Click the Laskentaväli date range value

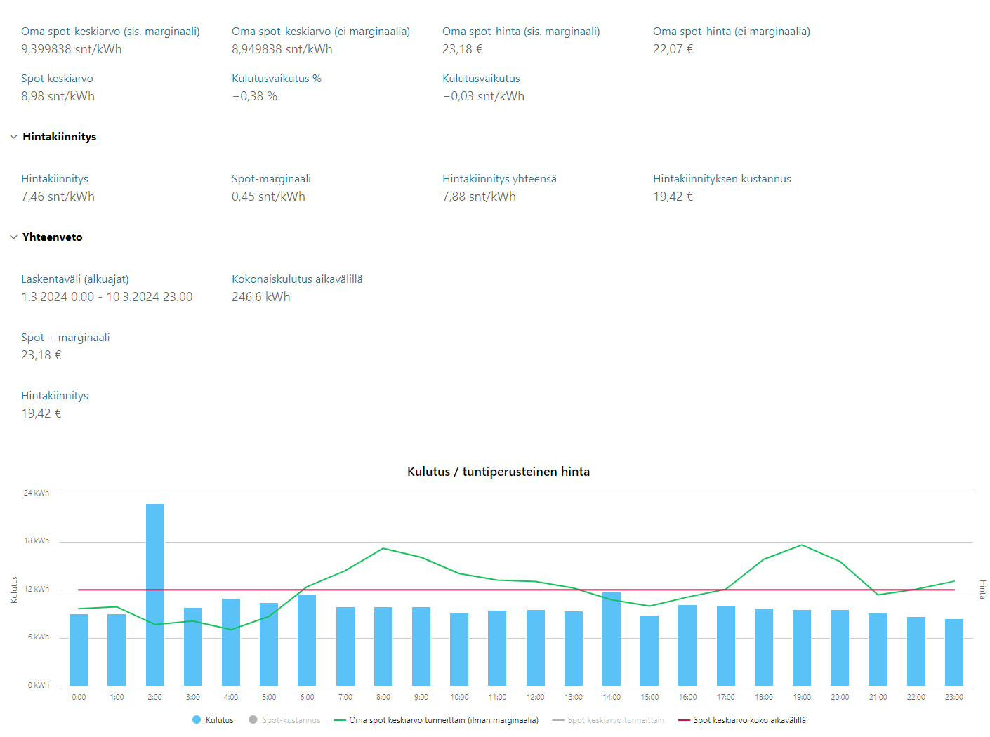click(x=107, y=297)
